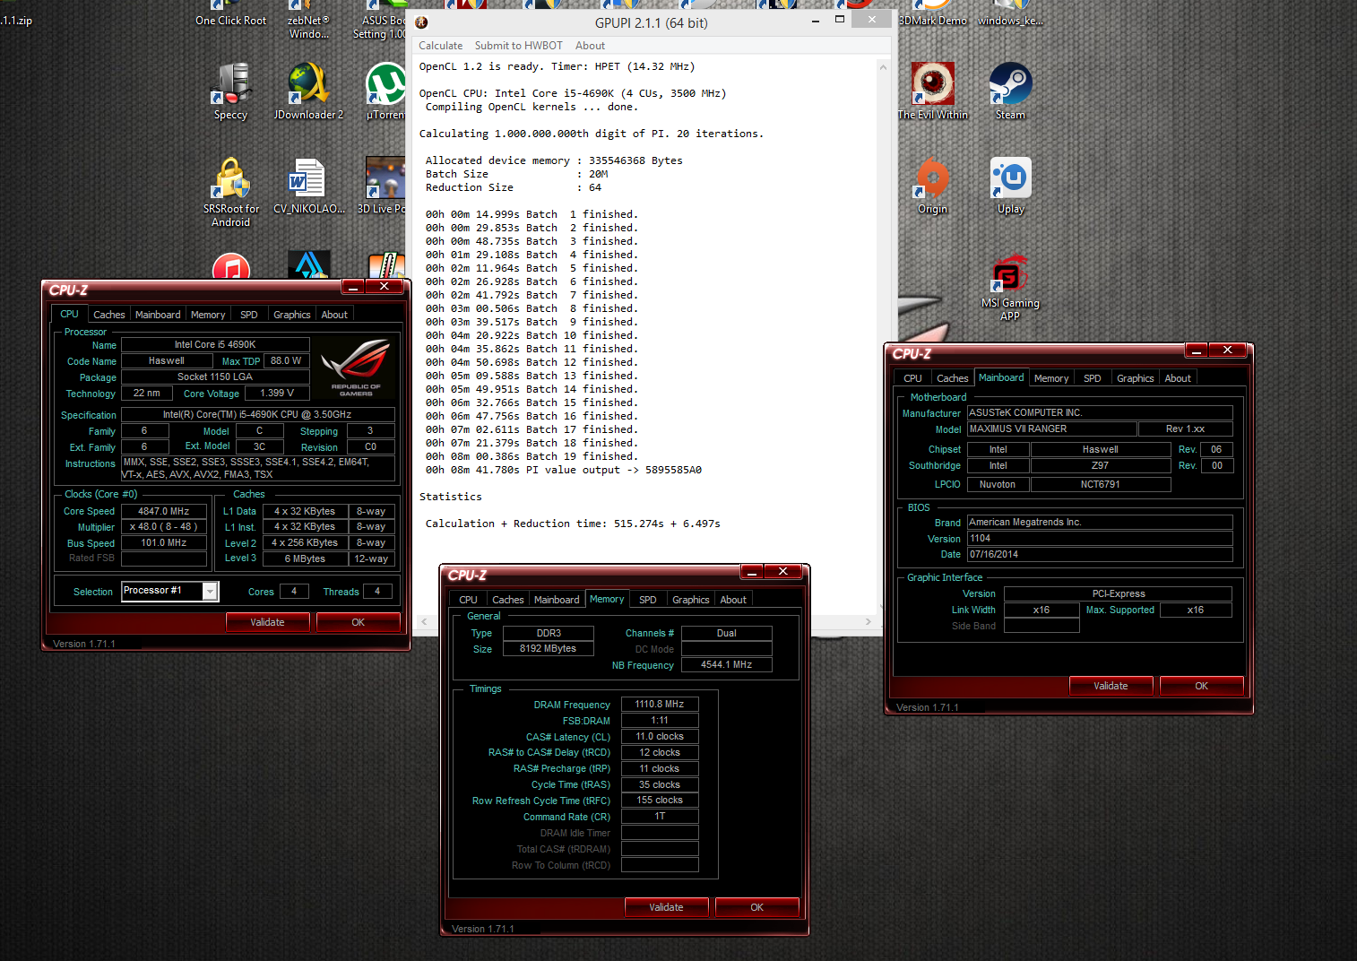Open SRSRoot for Android shortcut
Viewport: 1357px width, 961px height.
(231, 192)
